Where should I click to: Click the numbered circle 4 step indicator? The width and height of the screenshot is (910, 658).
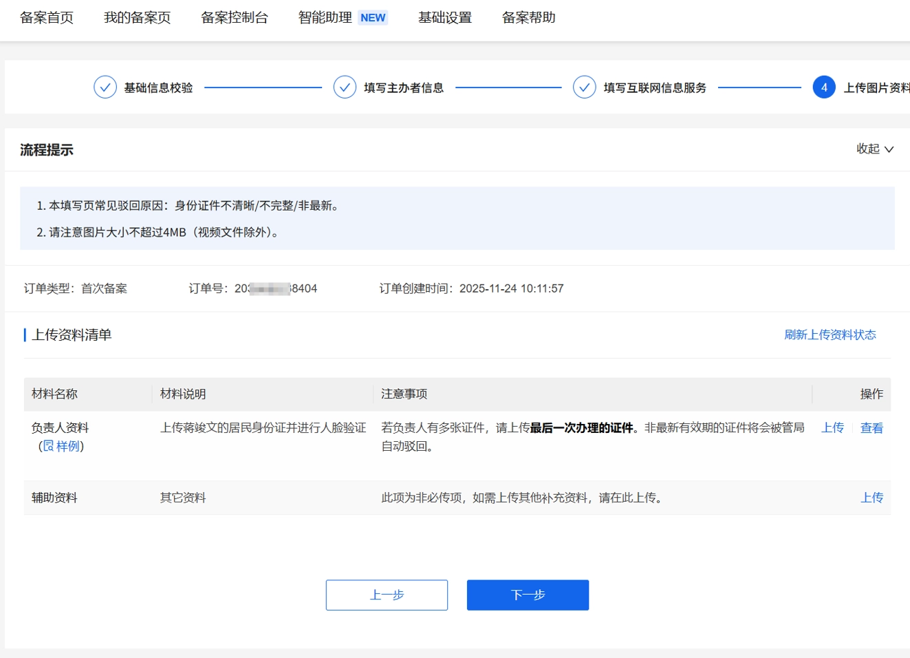pyautogui.click(x=824, y=87)
